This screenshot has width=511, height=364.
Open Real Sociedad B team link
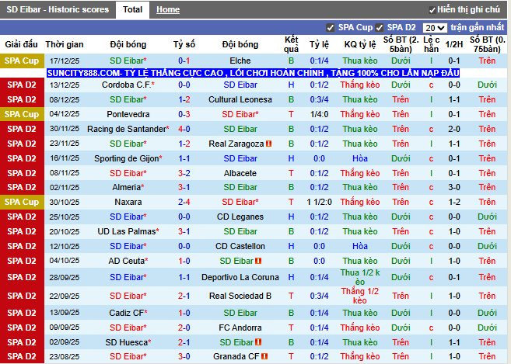coord(240,296)
